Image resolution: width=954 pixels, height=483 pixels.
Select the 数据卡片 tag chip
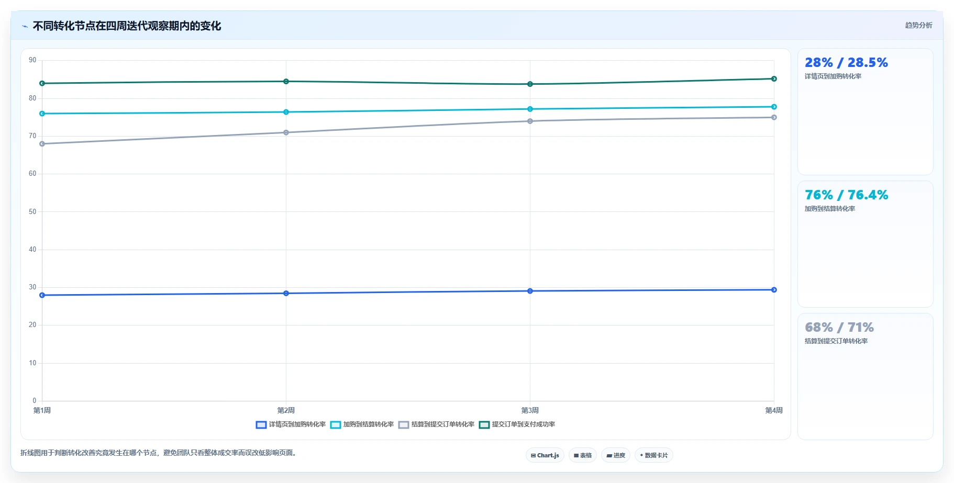654,455
